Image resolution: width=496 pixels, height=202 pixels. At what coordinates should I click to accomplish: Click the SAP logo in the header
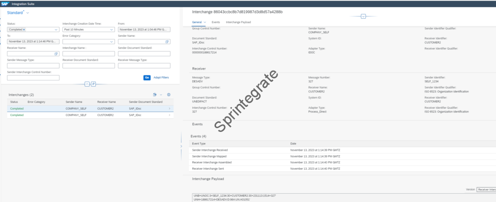coord(6,3)
